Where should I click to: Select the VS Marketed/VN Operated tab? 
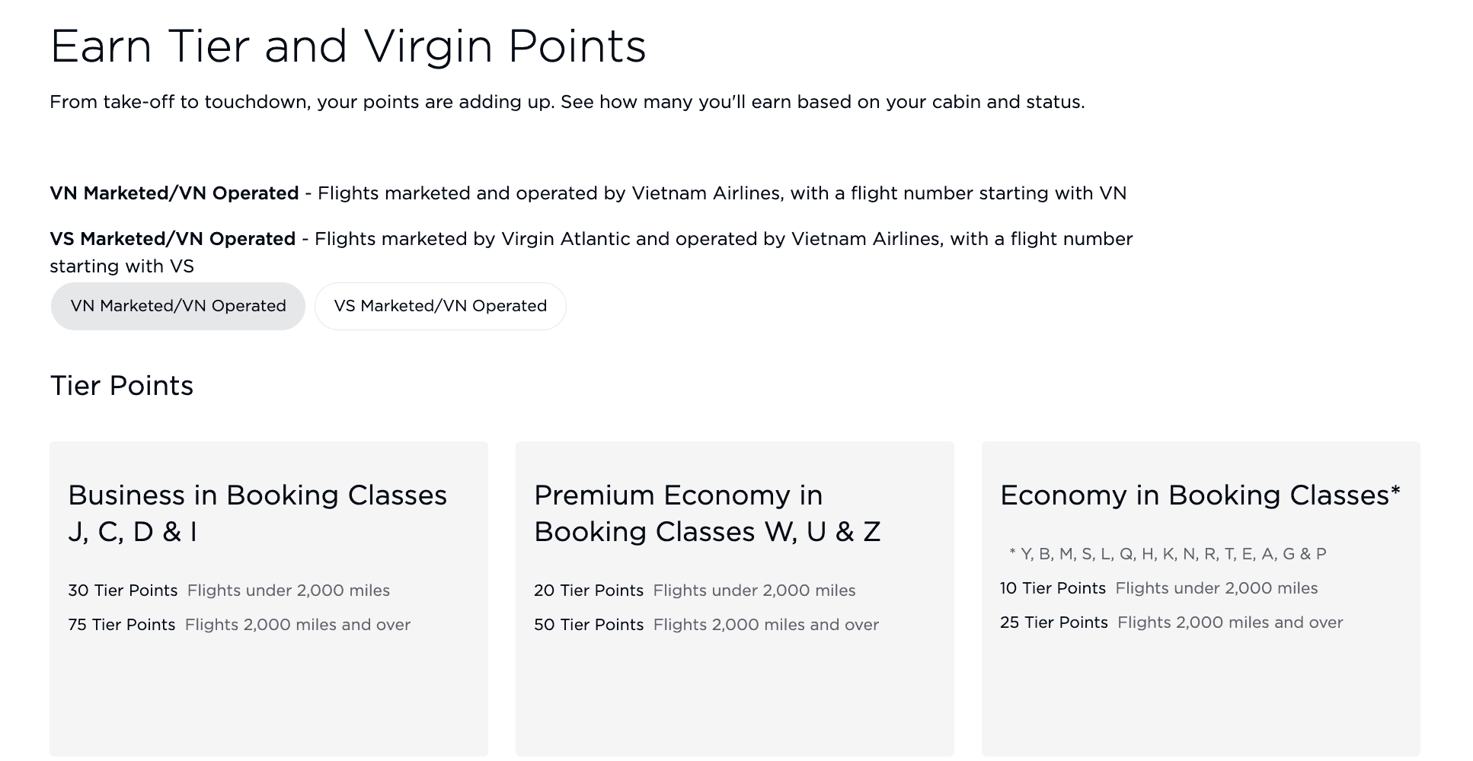click(440, 306)
